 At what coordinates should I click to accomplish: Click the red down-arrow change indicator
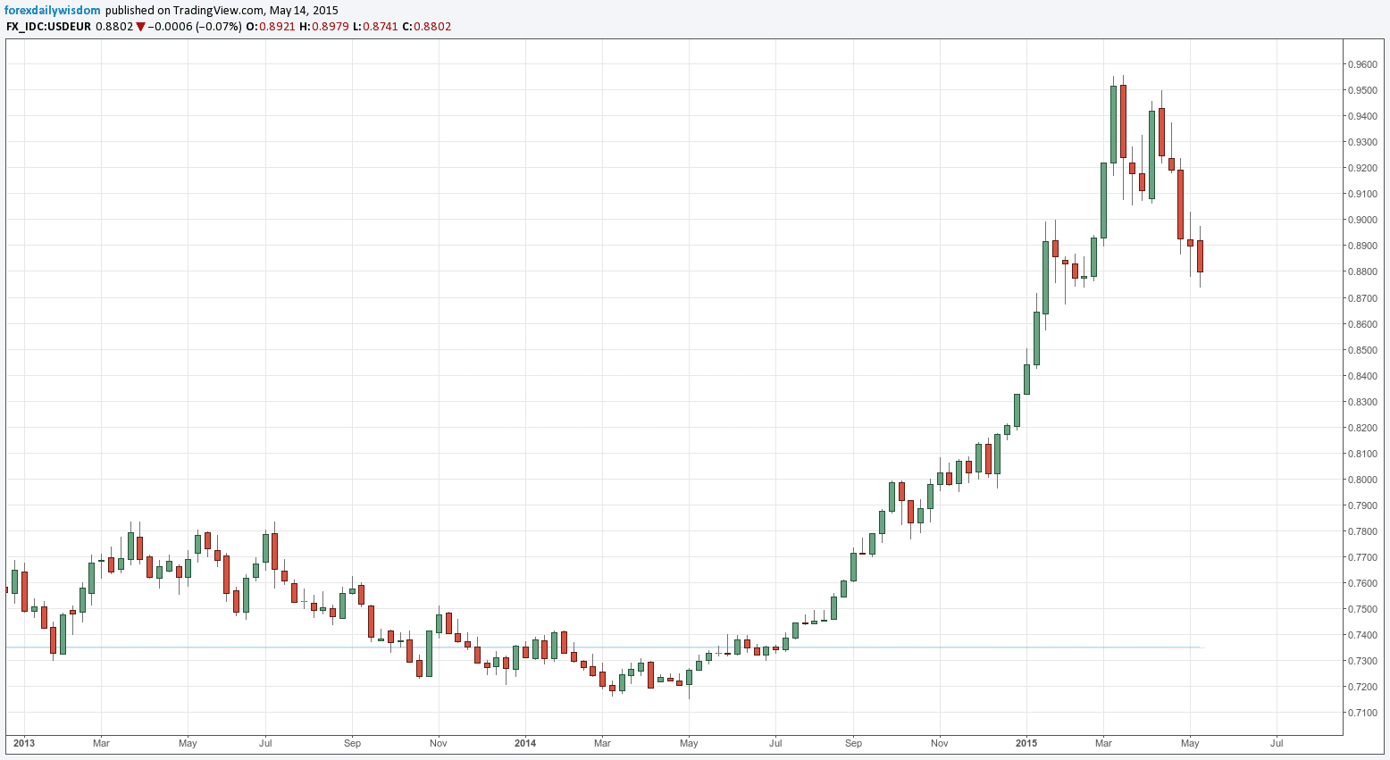click(x=140, y=27)
